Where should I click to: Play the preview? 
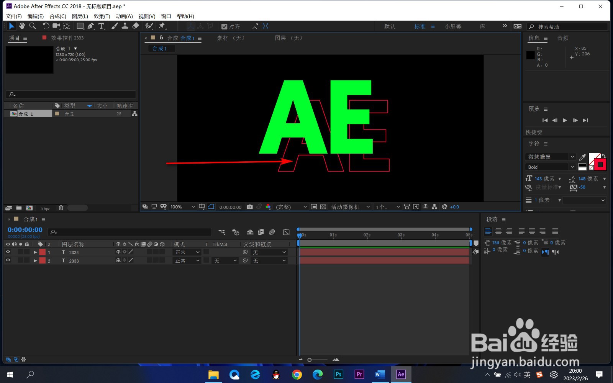tap(565, 120)
